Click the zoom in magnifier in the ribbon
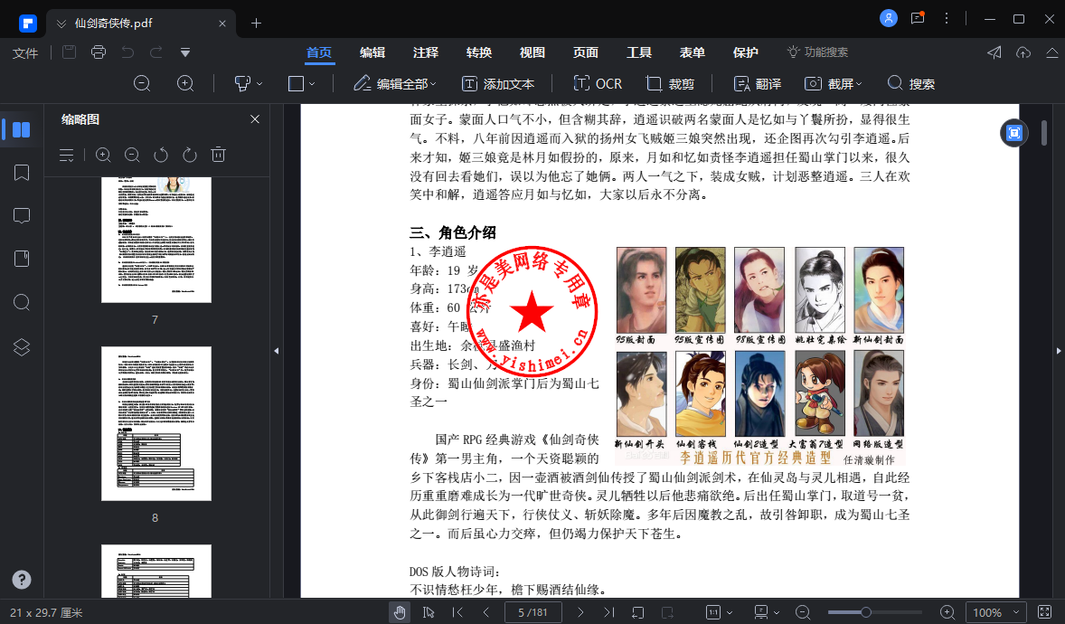This screenshot has height=624, width=1065. pos(185,83)
